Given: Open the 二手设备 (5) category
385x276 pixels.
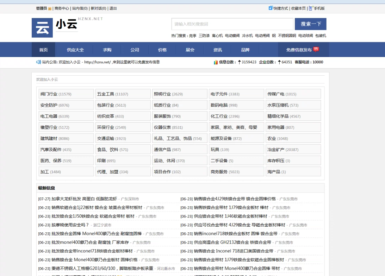Looking at the screenshot, I should click(x=236, y=161).
